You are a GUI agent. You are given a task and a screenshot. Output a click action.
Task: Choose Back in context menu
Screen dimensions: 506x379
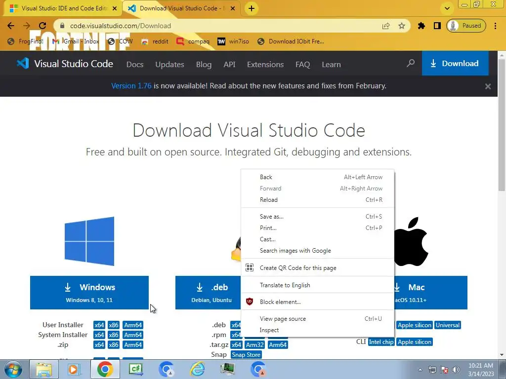coord(318,177)
